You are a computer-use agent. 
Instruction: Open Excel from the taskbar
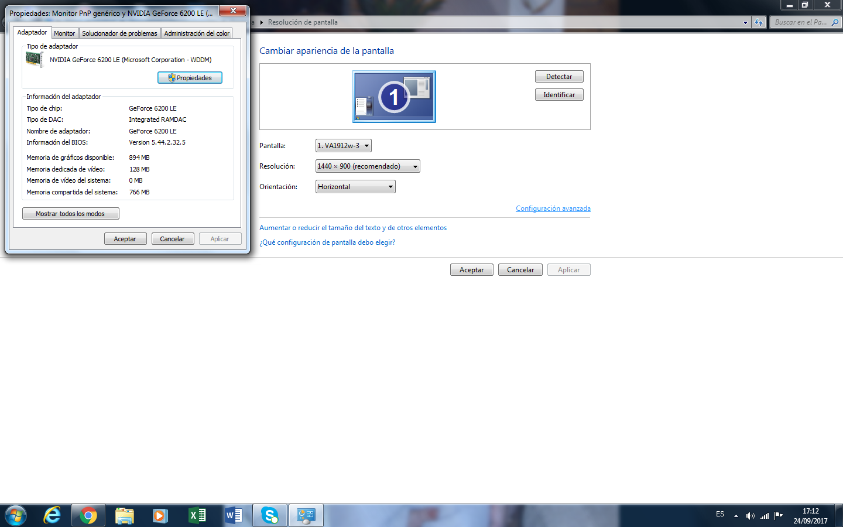click(197, 515)
